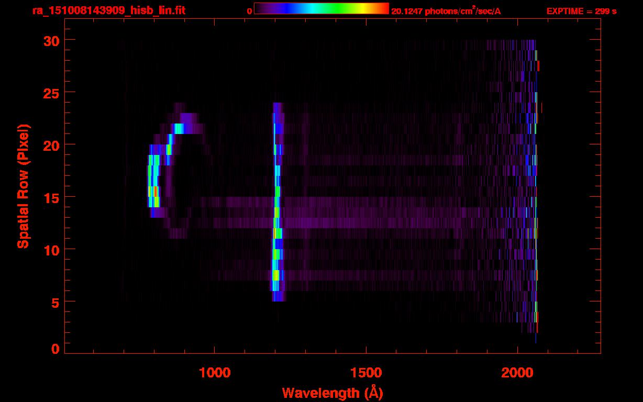
Task: Click the colorbar minimum value 0
Action: click(x=250, y=11)
